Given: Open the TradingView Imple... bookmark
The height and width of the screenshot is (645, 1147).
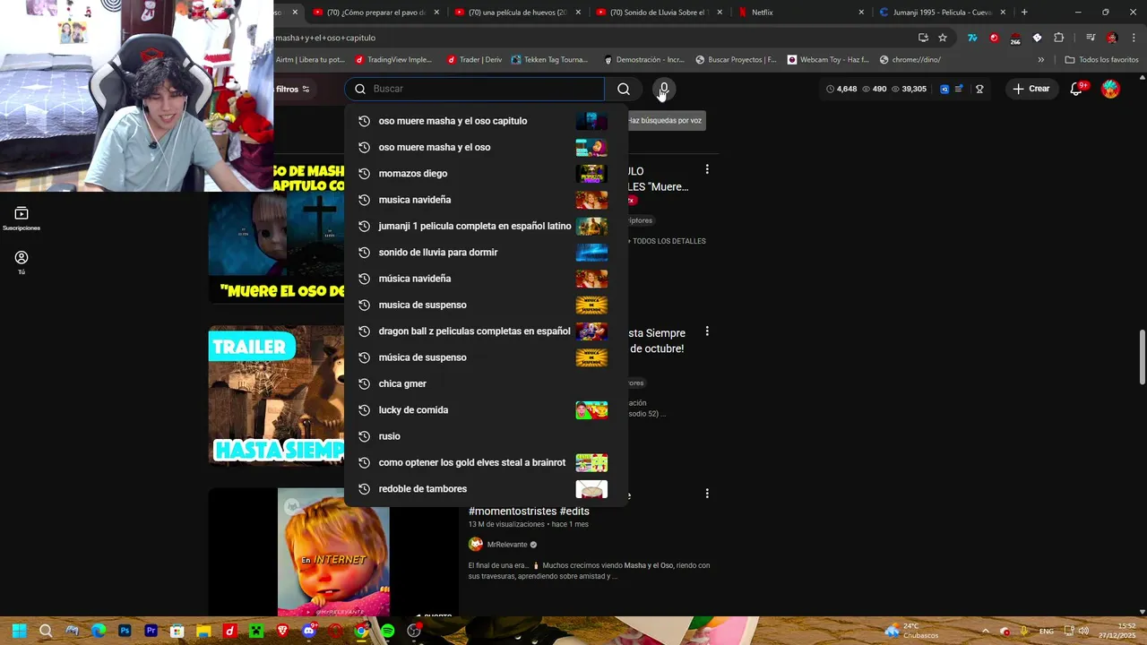Looking at the screenshot, I should point(393,59).
